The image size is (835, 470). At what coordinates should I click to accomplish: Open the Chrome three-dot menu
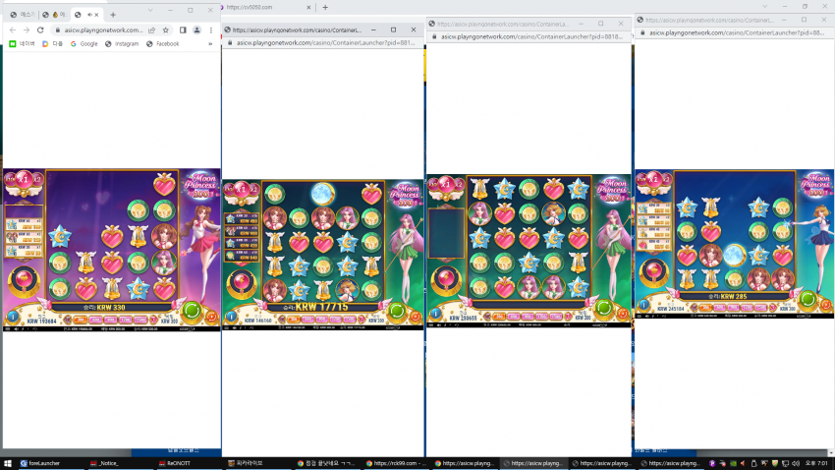coord(211,30)
